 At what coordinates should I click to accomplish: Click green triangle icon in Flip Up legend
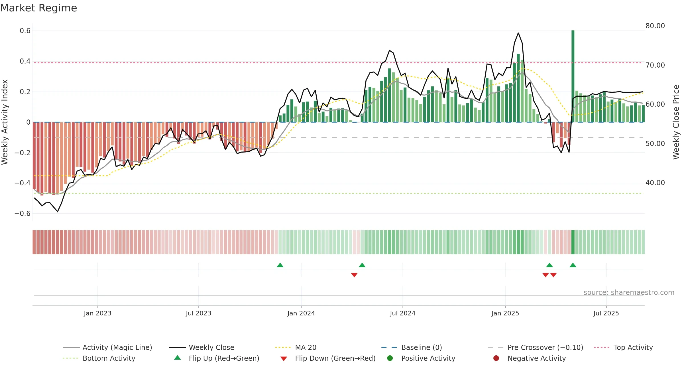178,358
